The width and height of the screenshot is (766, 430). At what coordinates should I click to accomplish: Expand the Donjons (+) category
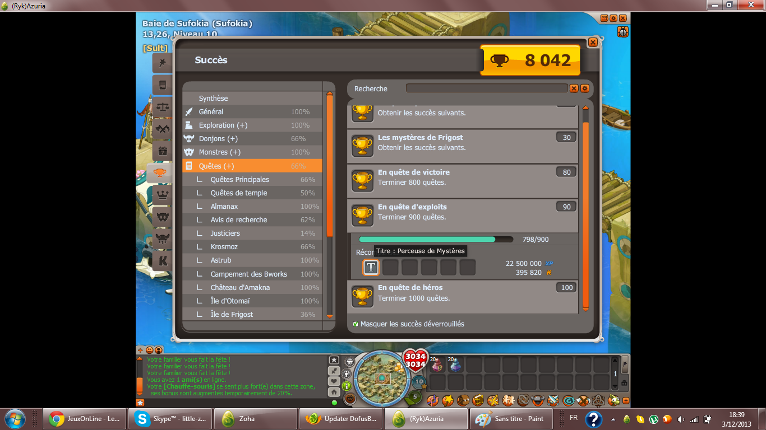click(252, 138)
